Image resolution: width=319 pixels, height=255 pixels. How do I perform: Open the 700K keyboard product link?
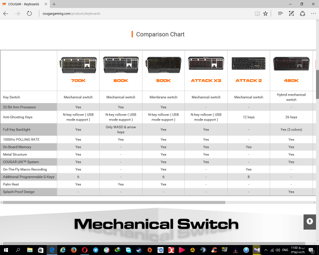78,80
